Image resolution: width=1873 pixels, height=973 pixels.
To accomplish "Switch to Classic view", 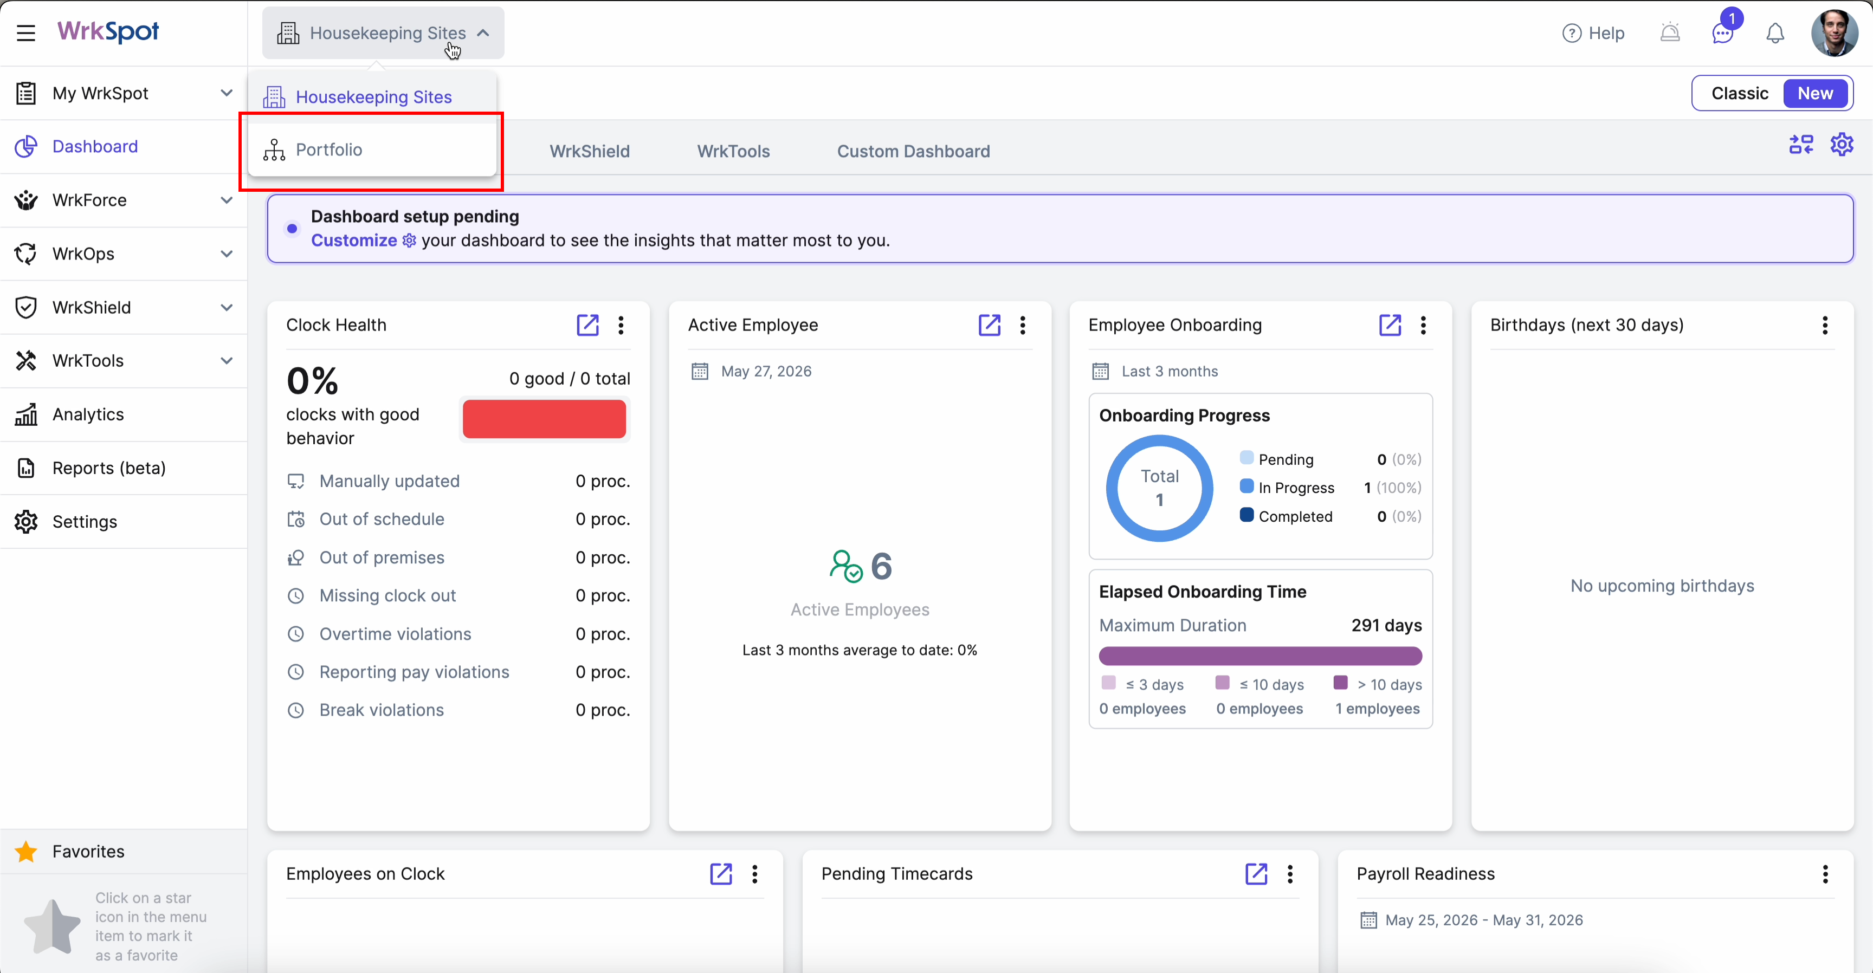I will tap(1739, 93).
